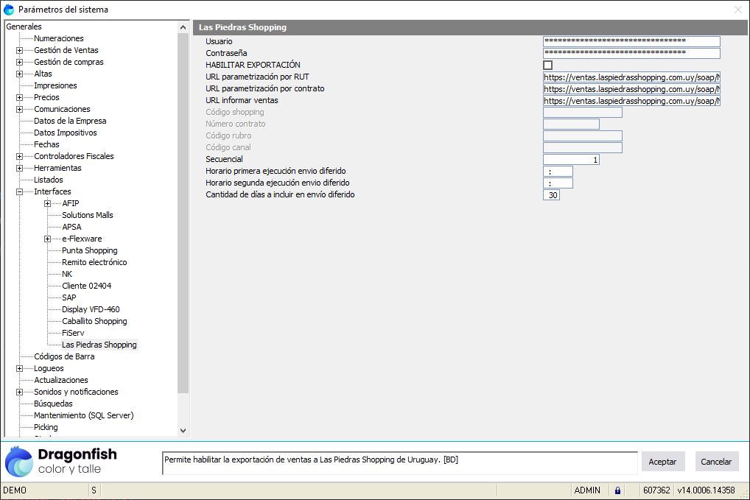Click DEMO label in status bar
The width and height of the screenshot is (750, 500).
click(x=15, y=490)
